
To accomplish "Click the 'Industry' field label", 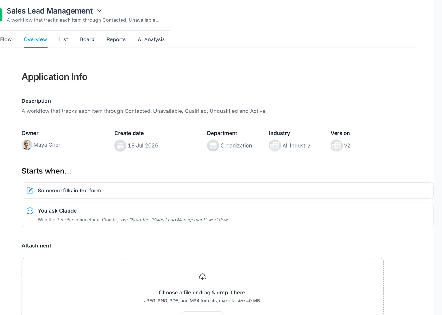I will click(x=279, y=133).
